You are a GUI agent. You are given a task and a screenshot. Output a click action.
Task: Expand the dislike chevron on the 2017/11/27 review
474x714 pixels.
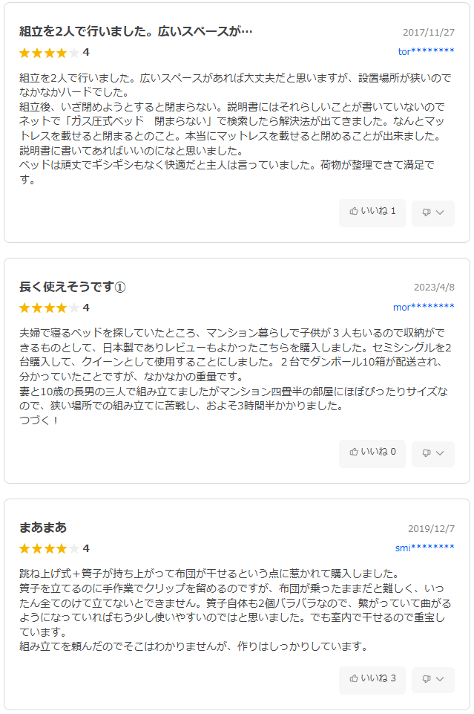click(x=441, y=212)
